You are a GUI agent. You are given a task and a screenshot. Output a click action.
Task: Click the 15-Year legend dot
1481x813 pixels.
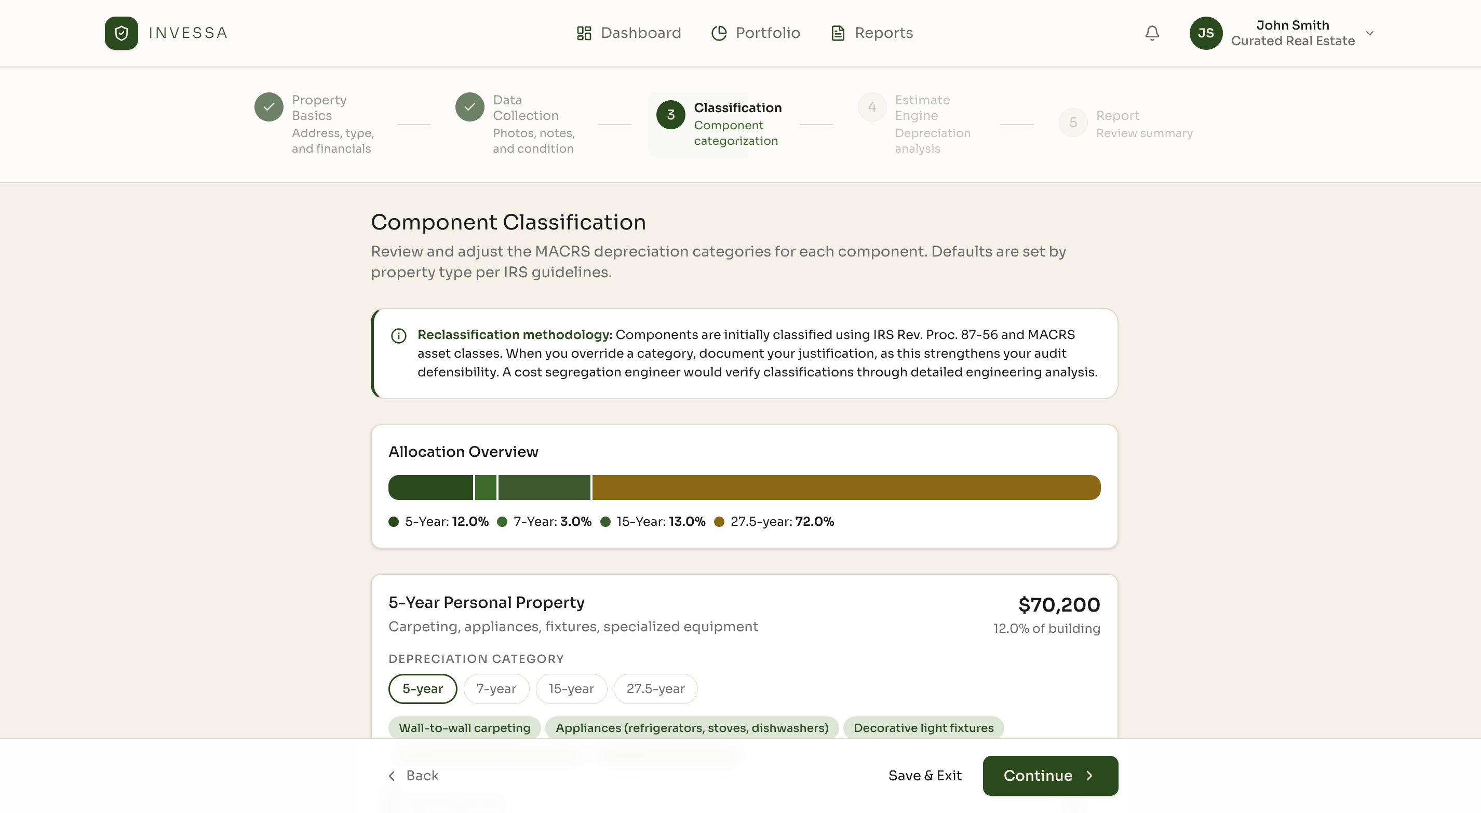(605, 521)
